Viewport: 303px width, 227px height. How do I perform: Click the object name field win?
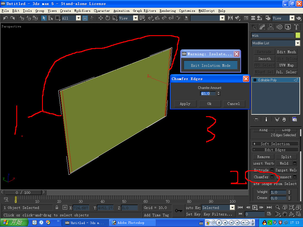coord(273,35)
